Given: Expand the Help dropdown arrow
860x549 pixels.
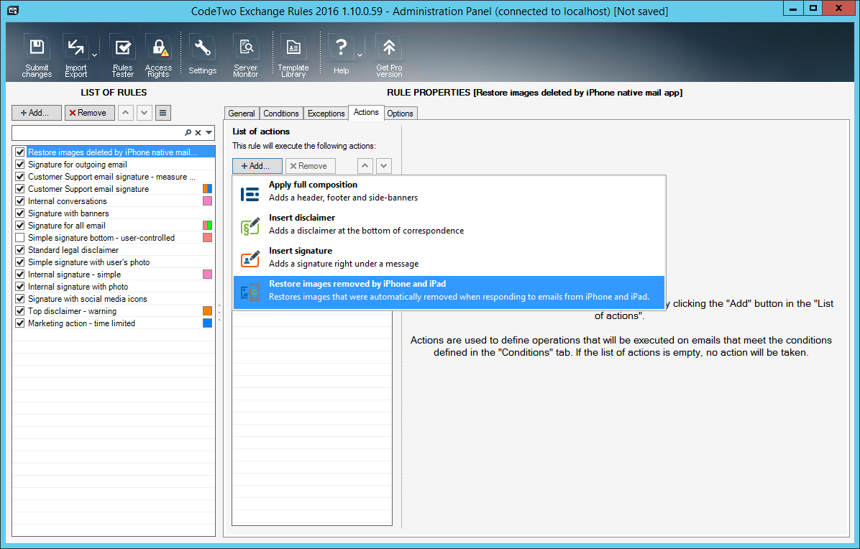Looking at the screenshot, I should coord(360,55).
